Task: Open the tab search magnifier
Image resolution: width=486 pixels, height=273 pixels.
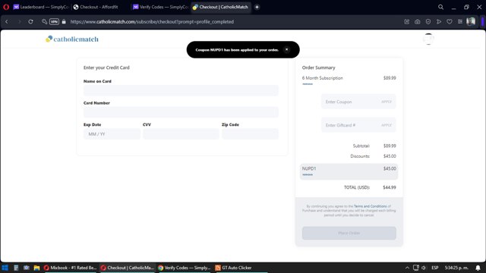Action: 440,7
